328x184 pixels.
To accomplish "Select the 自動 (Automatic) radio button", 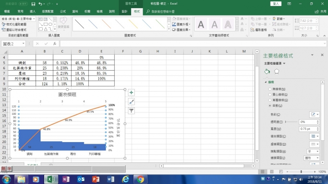I will (x=270, y=106).
